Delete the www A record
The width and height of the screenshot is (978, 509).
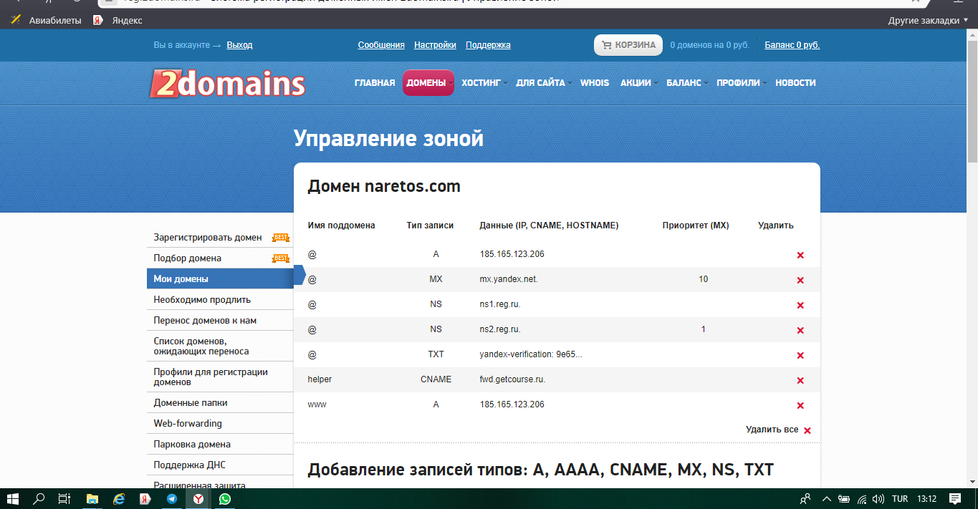(x=800, y=406)
